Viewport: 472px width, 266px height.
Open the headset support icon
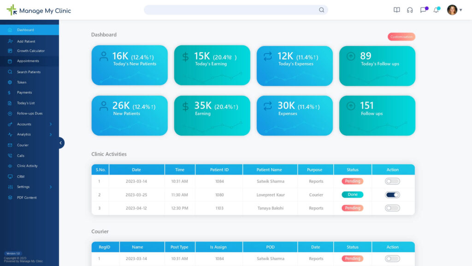pos(410,10)
